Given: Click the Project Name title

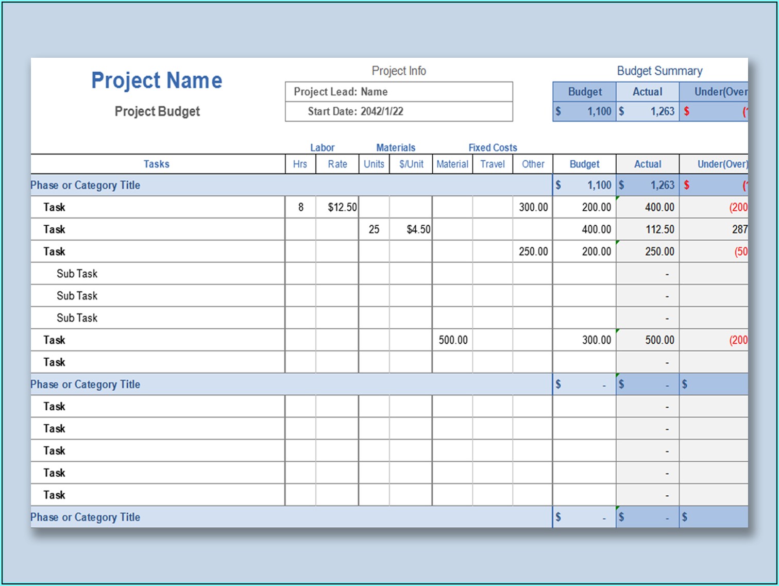Looking at the screenshot, I should pyautogui.click(x=156, y=80).
